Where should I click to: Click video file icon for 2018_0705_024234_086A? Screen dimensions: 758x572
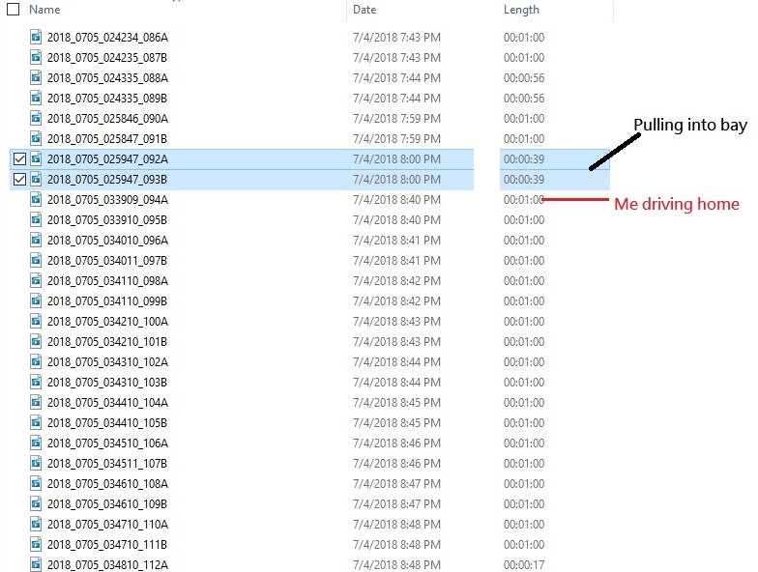click(x=37, y=38)
